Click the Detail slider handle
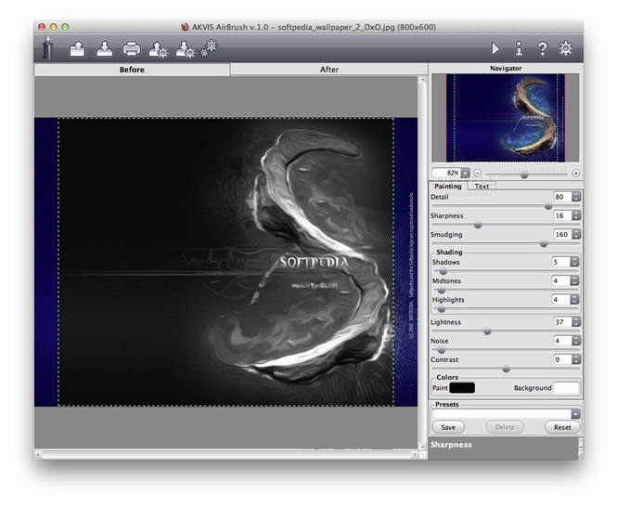This screenshot has width=617, height=506. tap(548, 206)
